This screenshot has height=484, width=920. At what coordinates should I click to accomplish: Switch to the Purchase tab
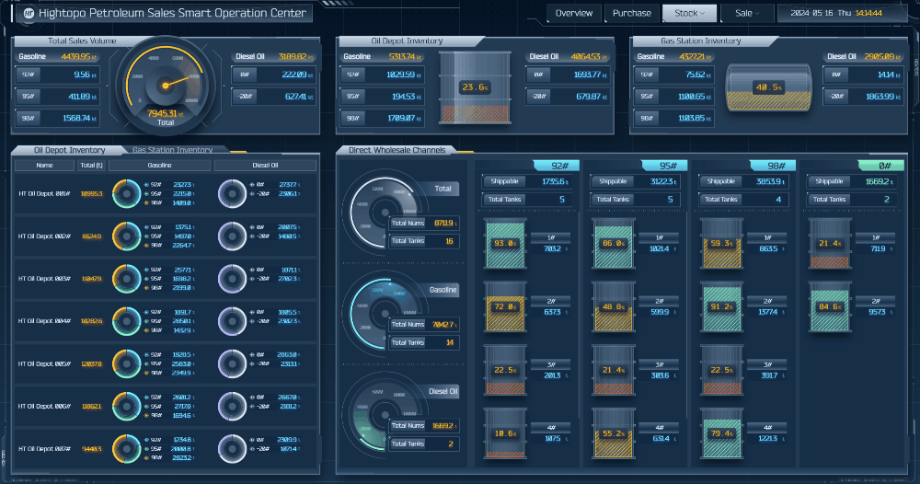tap(631, 13)
